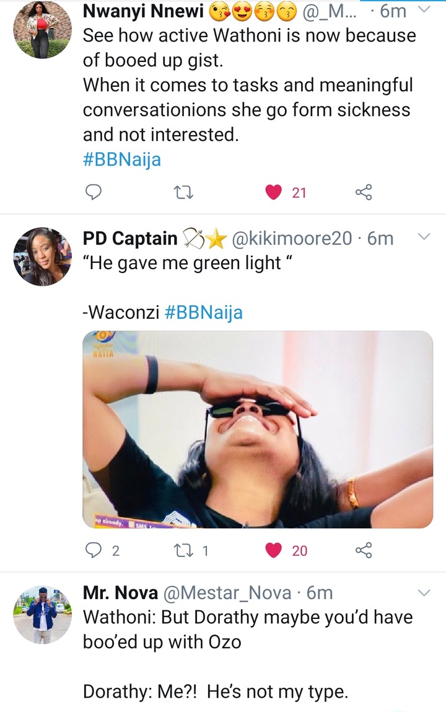
Task: Retweet PD Captain's green light tweet
Action: [184, 550]
